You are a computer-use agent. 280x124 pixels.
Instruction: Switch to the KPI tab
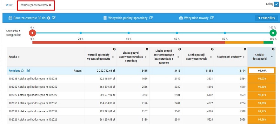point(10,5)
